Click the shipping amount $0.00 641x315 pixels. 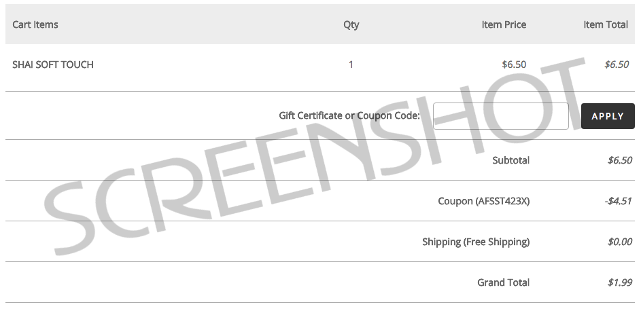tap(620, 242)
